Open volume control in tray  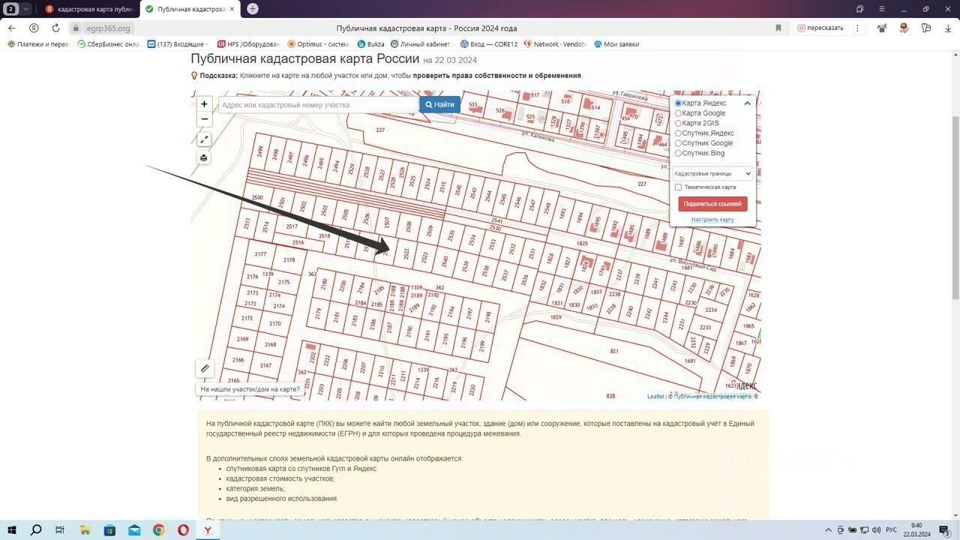(x=876, y=530)
